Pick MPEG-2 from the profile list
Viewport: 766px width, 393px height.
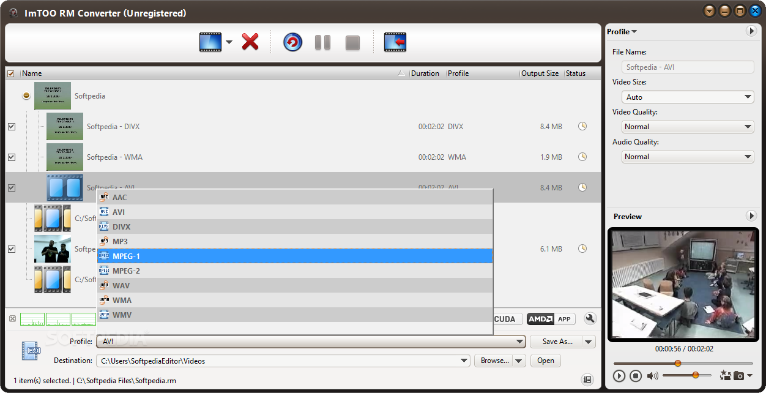click(x=295, y=271)
